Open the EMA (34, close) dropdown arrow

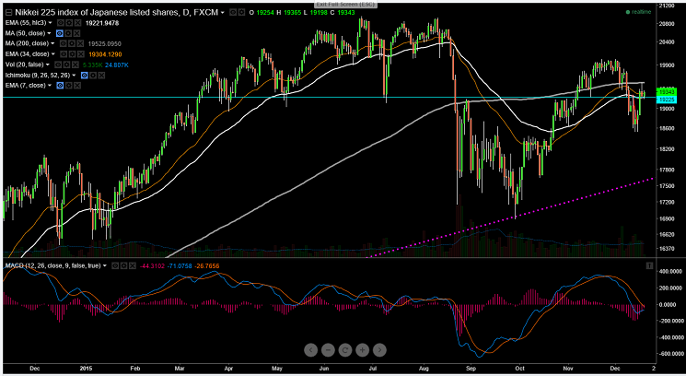point(52,54)
